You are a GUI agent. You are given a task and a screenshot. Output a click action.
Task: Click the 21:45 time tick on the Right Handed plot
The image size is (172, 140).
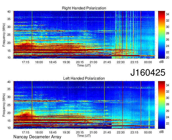(x=107, y=62)
